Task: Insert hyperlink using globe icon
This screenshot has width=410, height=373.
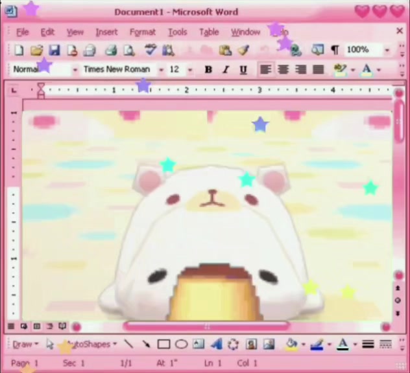Action: coord(296,50)
